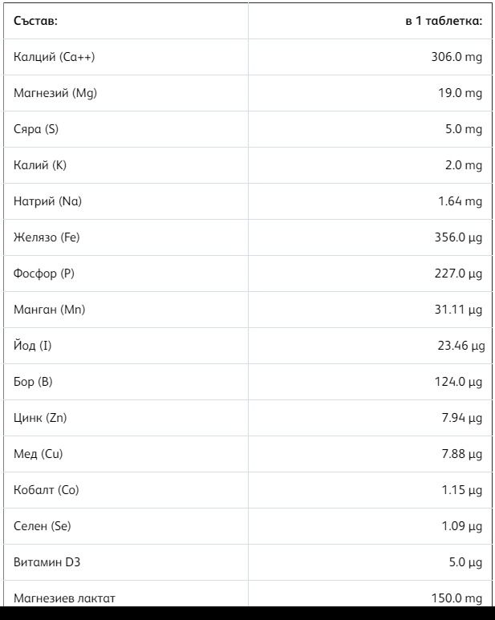Click the 227.0 µg phosphorus amount

coord(458,274)
